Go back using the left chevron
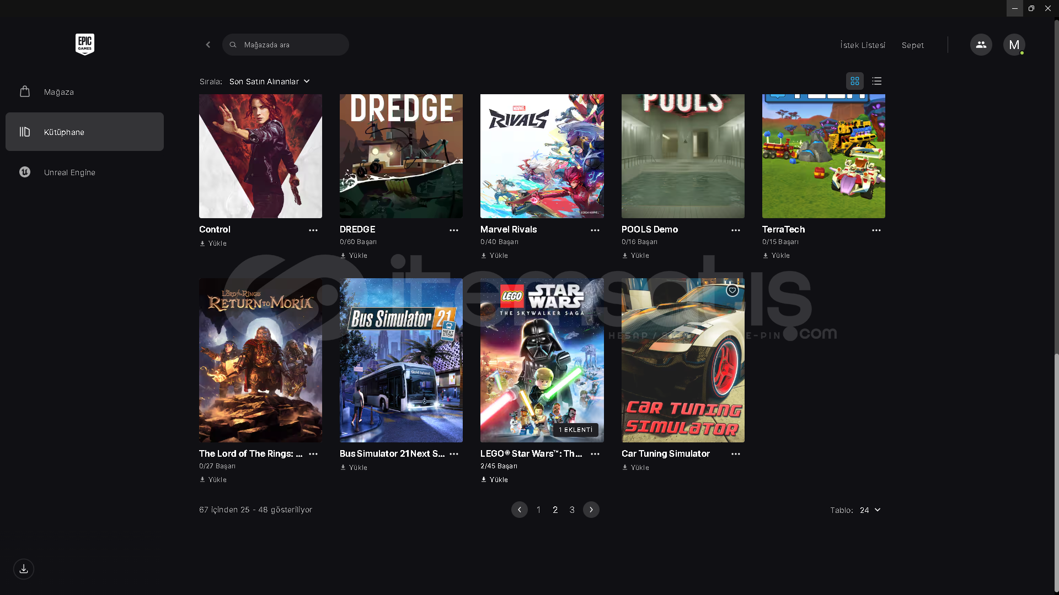 [208, 45]
